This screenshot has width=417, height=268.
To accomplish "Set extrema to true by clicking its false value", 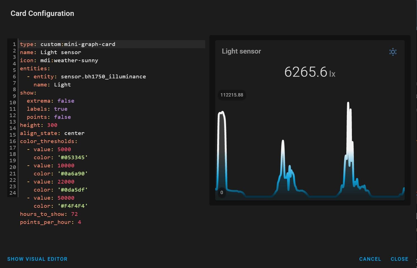I will point(66,101).
